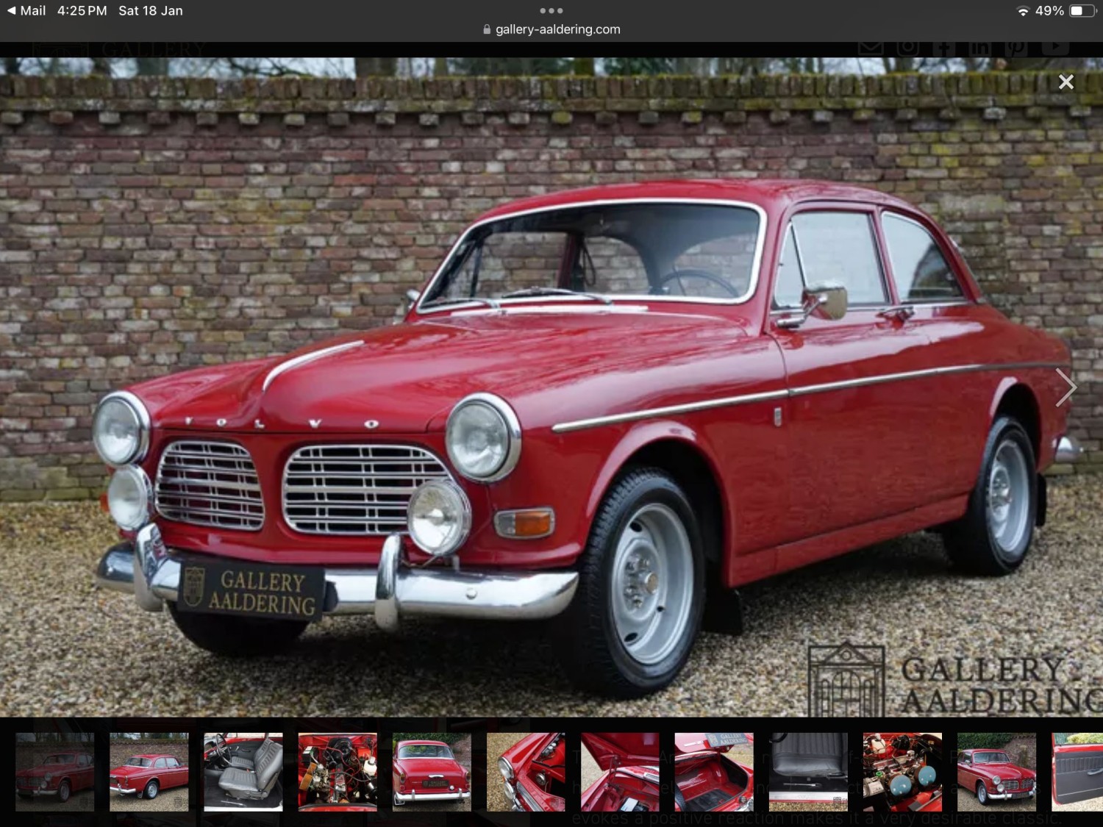
Task: Tap the 4:25 PM clock
Action: coord(82,11)
